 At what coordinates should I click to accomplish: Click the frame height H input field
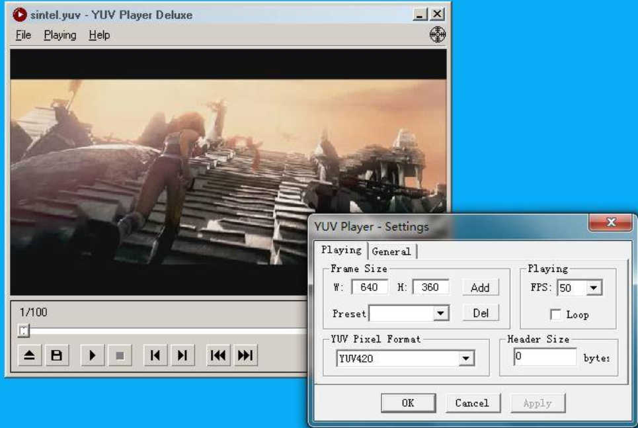tap(430, 287)
